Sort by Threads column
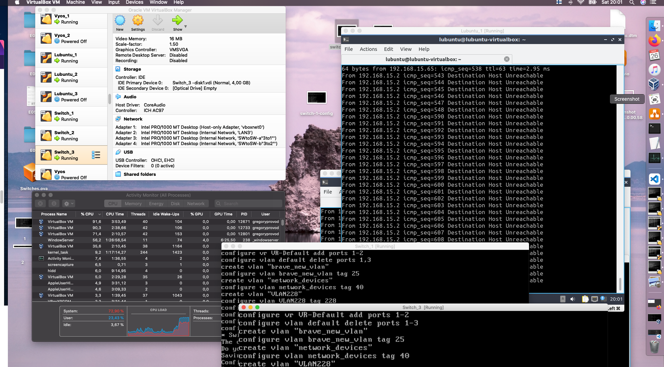The height and width of the screenshot is (367, 664). tap(138, 214)
